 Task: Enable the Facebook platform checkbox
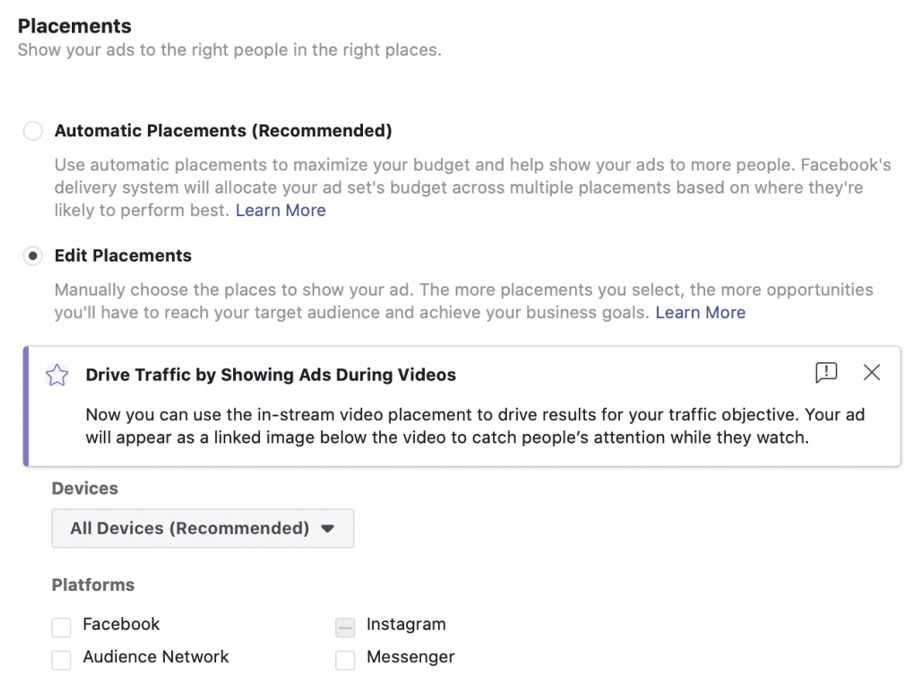pos(61,627)
